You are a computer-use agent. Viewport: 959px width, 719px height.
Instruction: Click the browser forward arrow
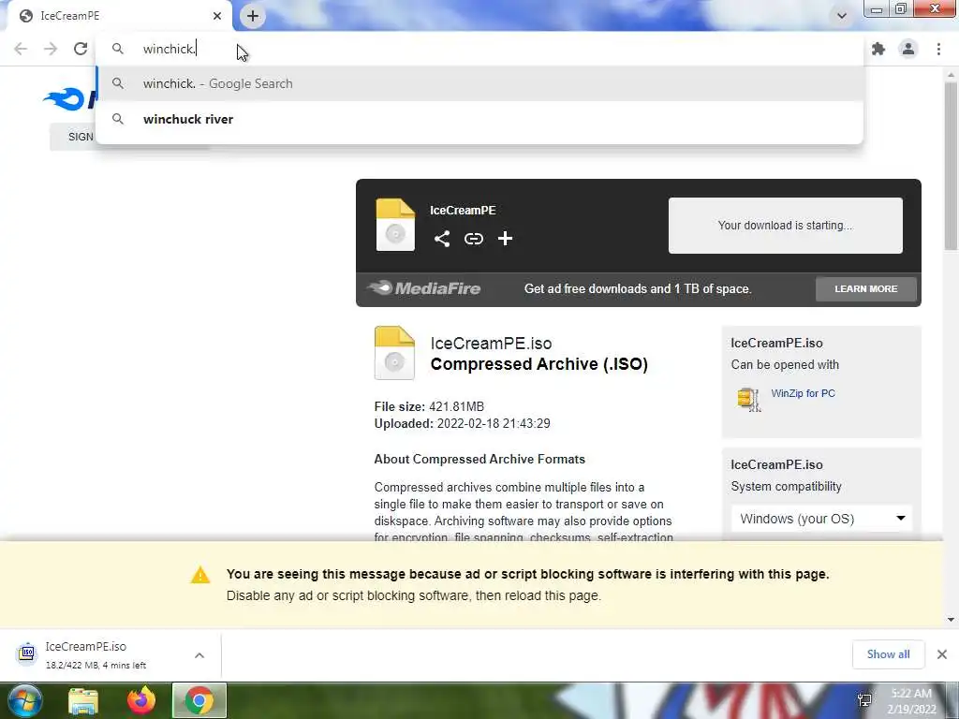point(51,49)
